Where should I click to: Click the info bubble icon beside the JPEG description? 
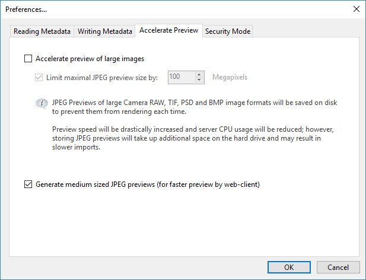point(41,103)
